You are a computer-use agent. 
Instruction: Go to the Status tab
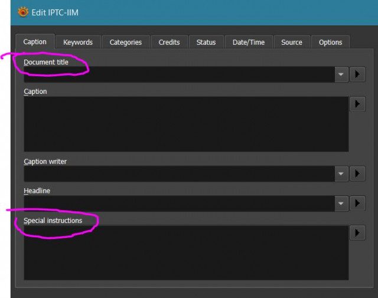pyautogui.click(x=206, y=42)
